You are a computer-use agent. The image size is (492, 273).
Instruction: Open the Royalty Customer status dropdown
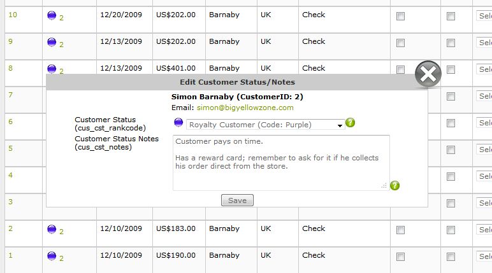click(x=266, y=125)
